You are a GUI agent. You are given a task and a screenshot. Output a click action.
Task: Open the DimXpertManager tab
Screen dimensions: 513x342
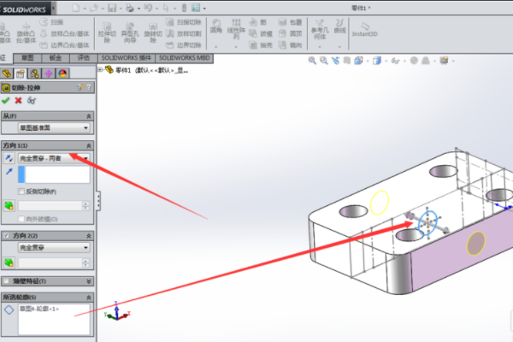pyautogui.click(x=49, y=74)
